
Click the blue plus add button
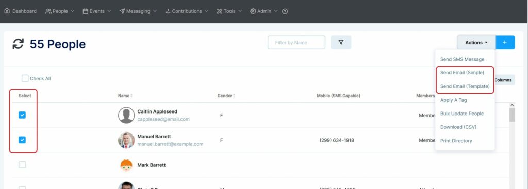(505, 43)
